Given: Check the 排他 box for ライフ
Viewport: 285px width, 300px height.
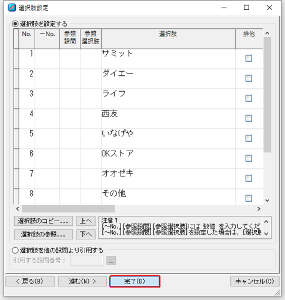Looking at the screenshot, I should tap(249, 98).
